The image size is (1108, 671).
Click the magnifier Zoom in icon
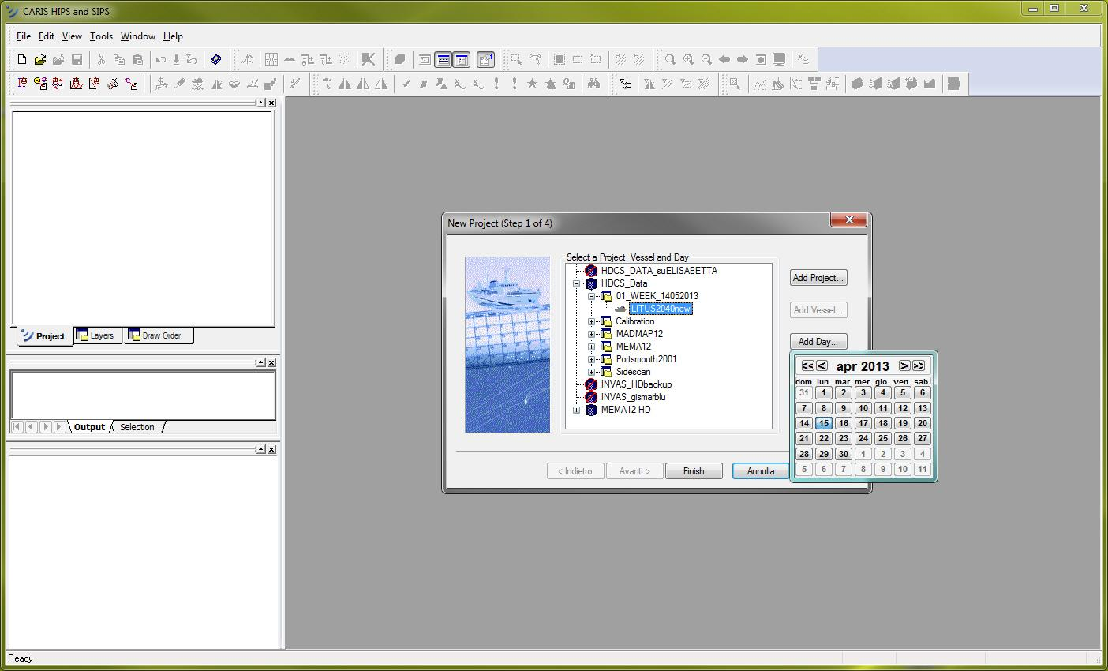click(x=688, y=59)
